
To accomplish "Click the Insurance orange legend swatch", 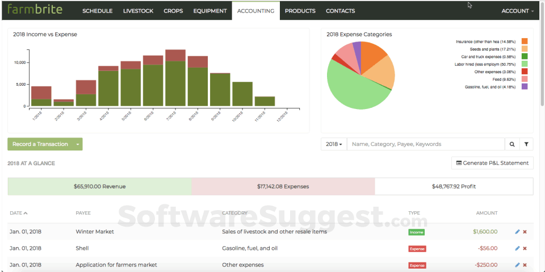I will pos(525,41).
